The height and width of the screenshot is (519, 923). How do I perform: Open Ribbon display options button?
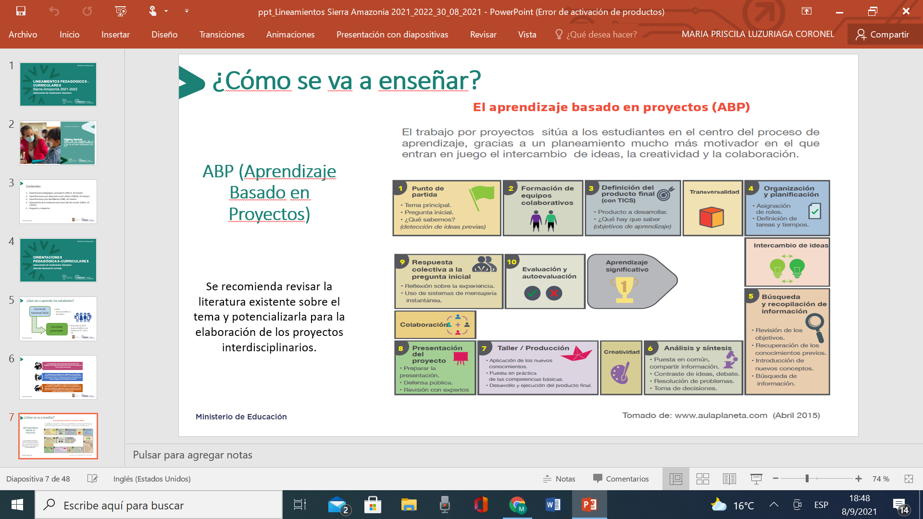(806, 11)
